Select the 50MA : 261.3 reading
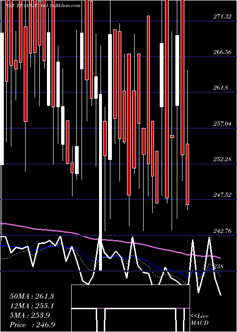237x332 pixels. coord(32,296)
